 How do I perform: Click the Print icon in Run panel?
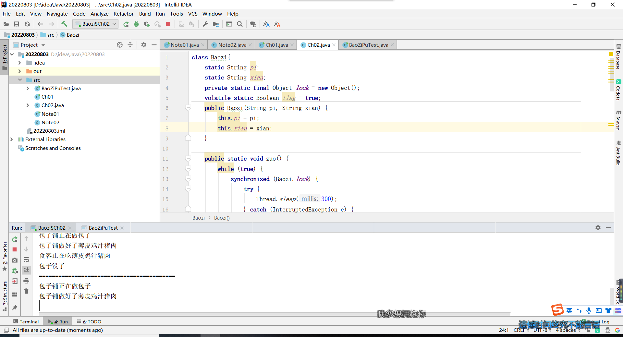(x=26, y=281)
